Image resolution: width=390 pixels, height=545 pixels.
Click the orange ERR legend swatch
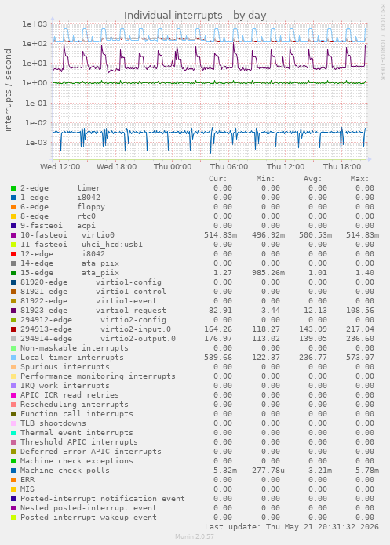[13, 480]
